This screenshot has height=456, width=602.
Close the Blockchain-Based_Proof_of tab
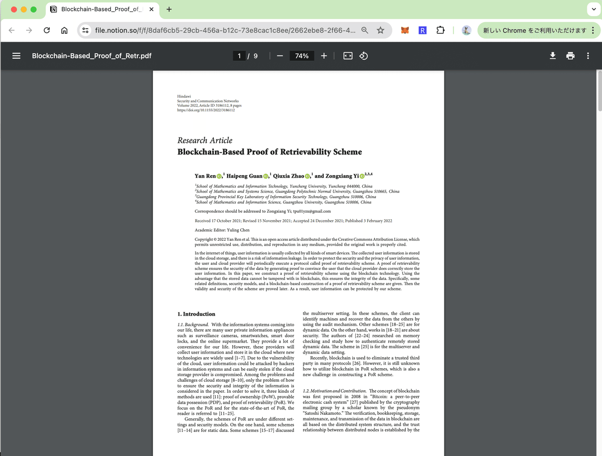pyautogui.click(x=152, y=10)
